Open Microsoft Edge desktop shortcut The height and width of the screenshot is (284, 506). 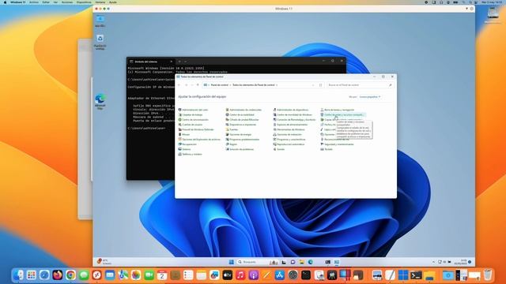pos(100,102)
